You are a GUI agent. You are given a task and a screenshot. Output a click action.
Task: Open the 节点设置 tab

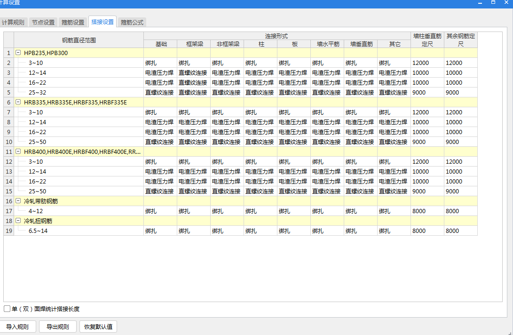[x=43, y=22]
